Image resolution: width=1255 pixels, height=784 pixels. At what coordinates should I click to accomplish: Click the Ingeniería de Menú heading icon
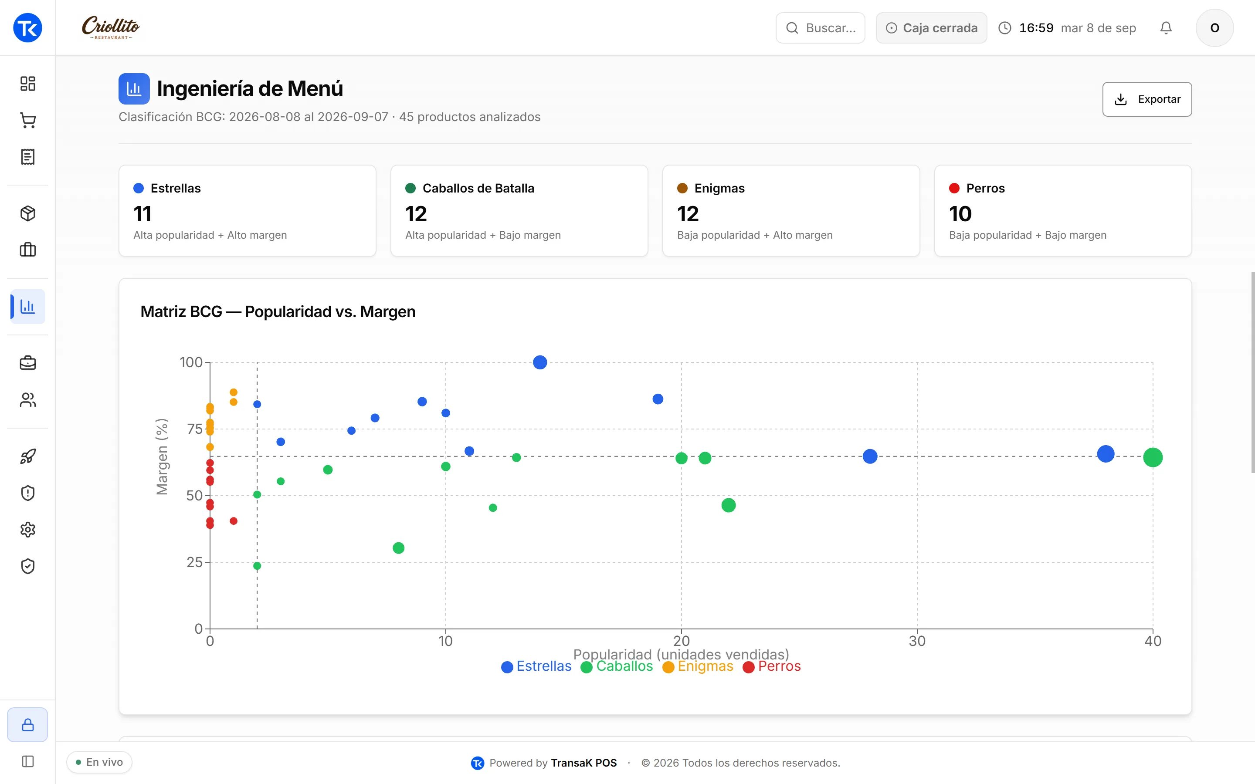click(x=134, y=89)
